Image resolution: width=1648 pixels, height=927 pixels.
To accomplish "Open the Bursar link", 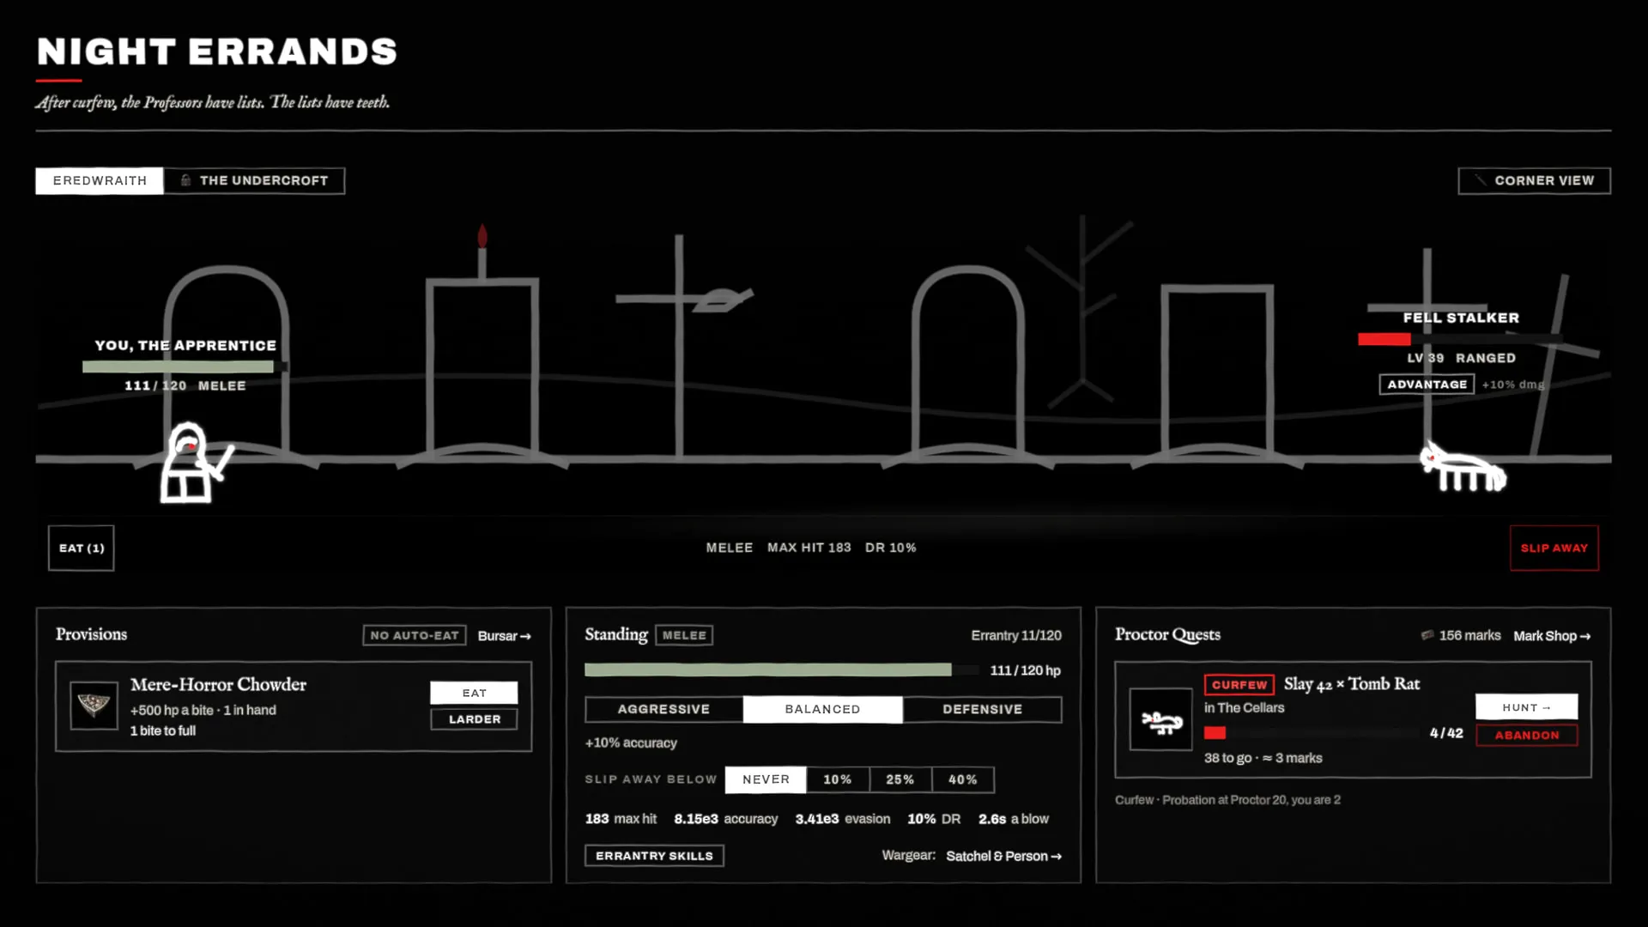I will pyautogui.click(x=505, y=636).
